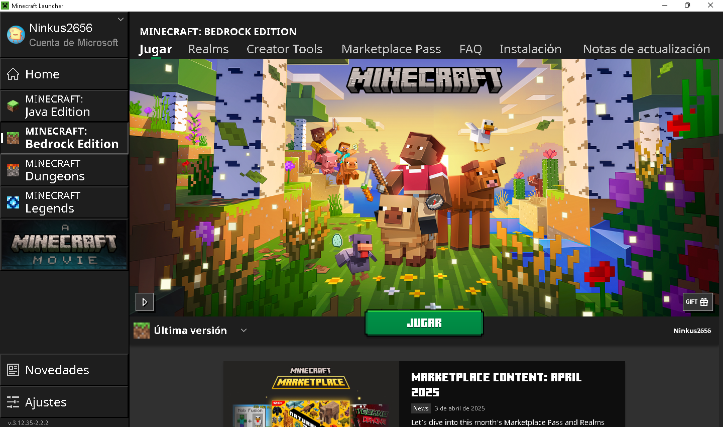The image size is (723, 427).
Task: Switch to the Realms tab
Action: point(208,49)
